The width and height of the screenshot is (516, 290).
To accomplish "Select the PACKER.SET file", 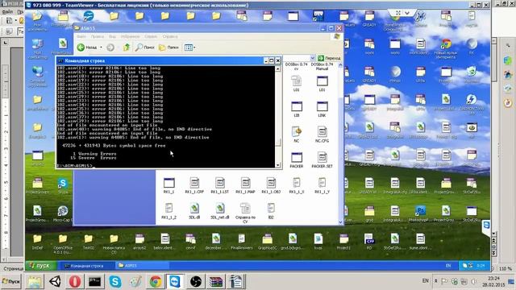I will click(322, 160).
